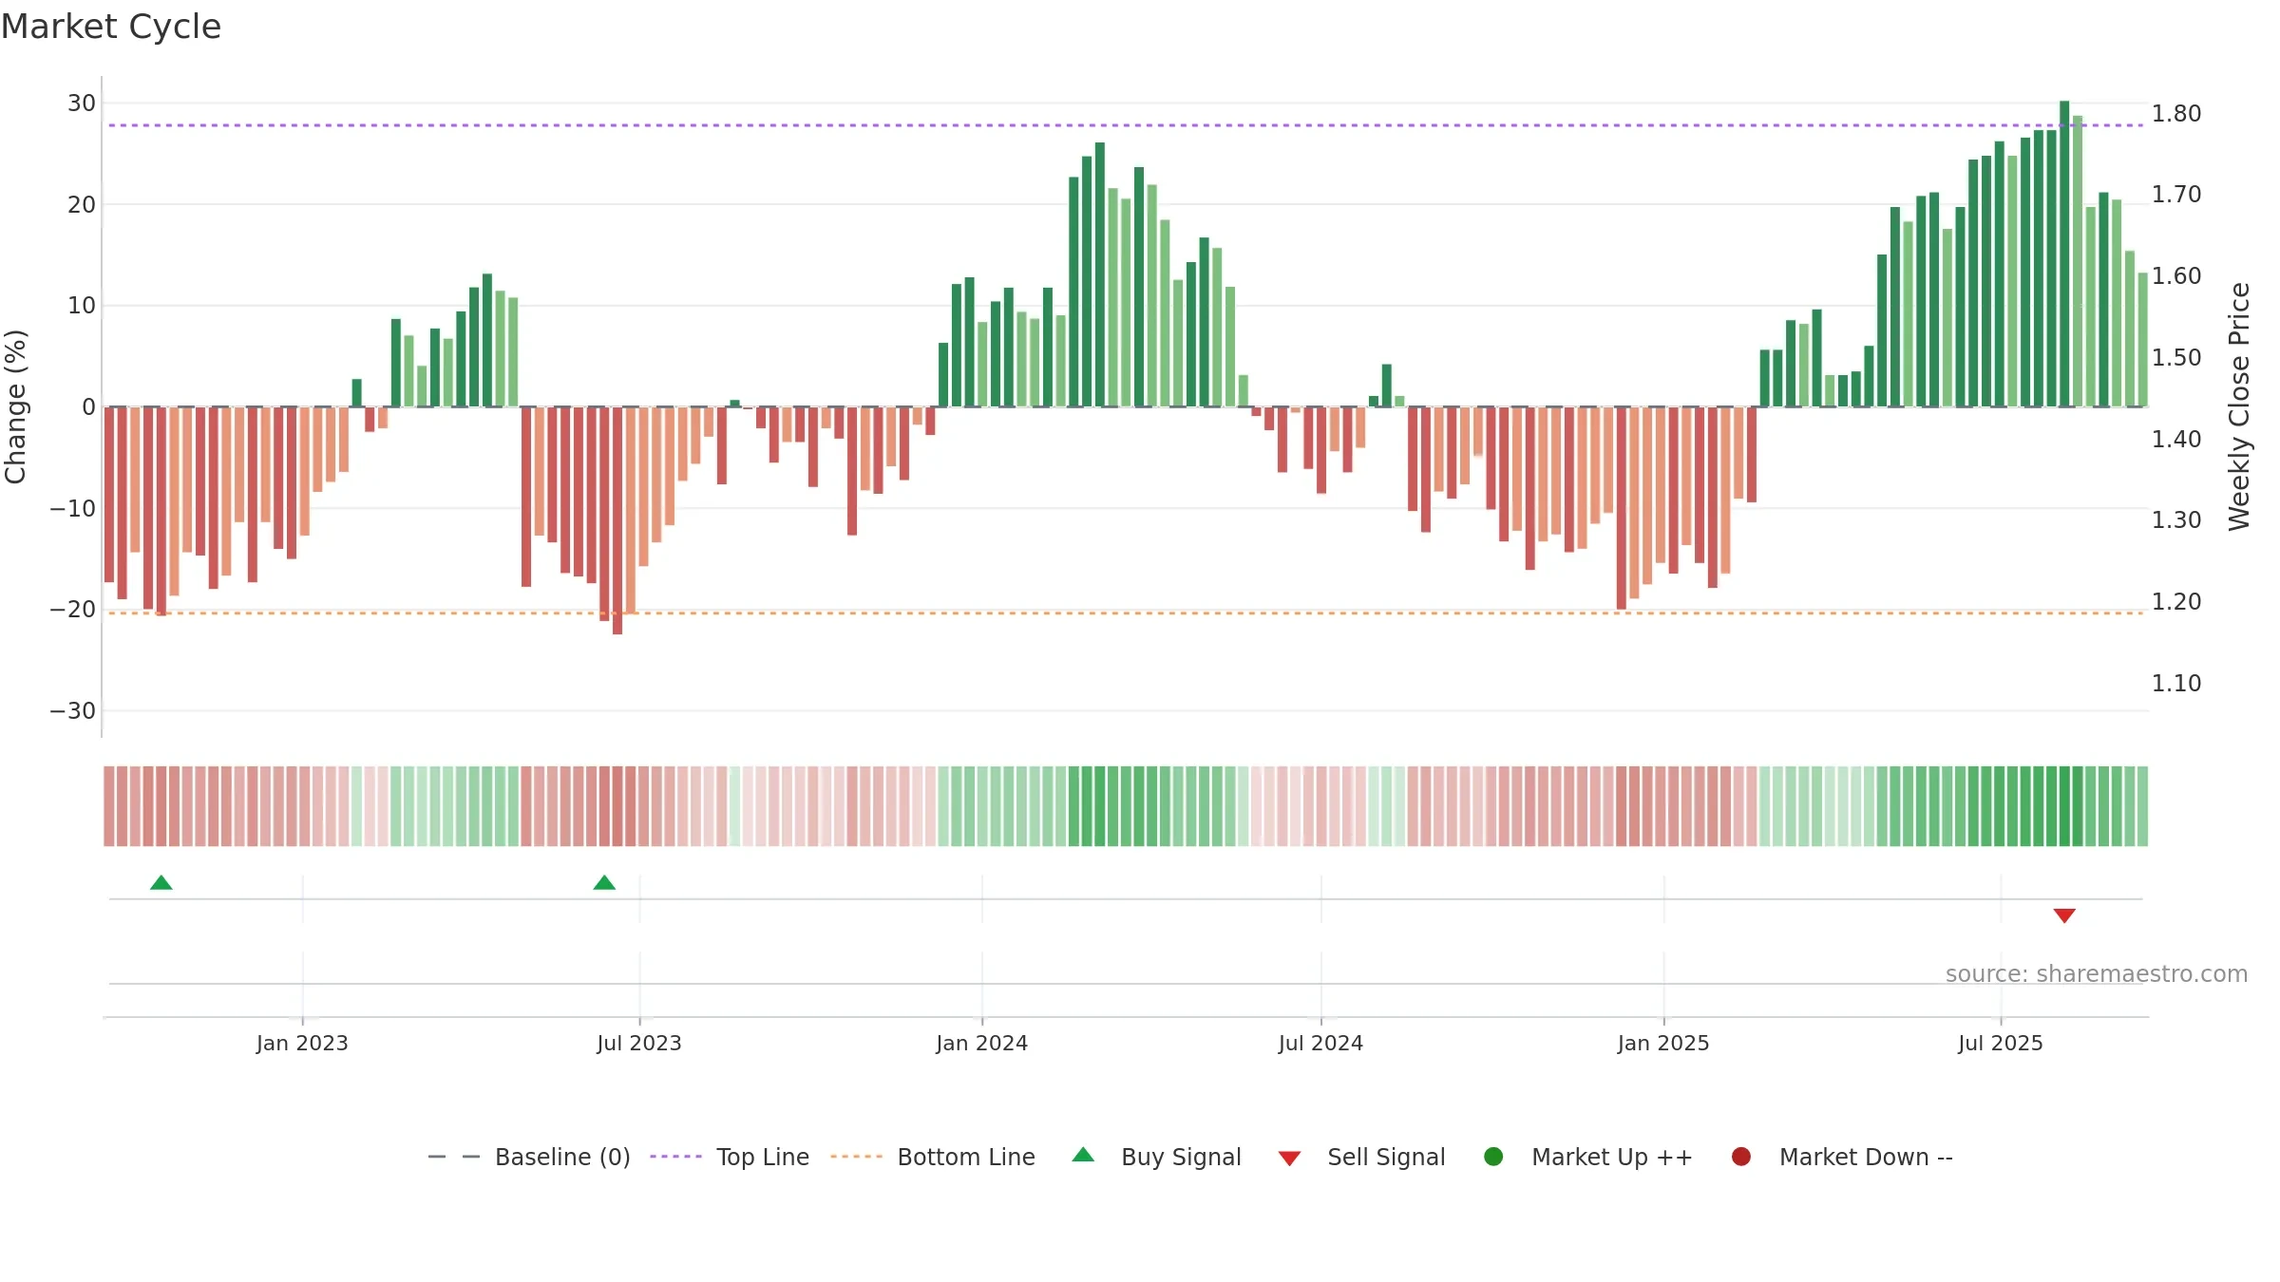Click the Jul 2025 axis label
The height and width of the screenshot is (1282, 2280).
click(x=2001, y=1044)
